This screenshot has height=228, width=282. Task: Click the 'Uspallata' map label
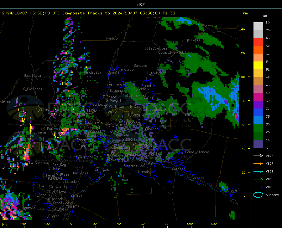click(32, 76)
